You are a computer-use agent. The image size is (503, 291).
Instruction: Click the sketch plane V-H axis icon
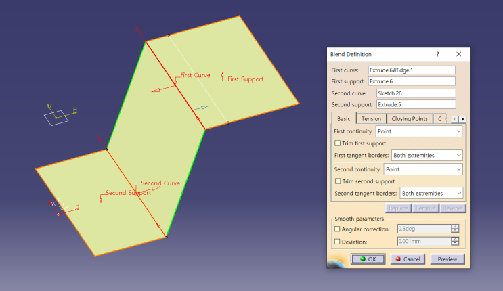tap(60, 114)
